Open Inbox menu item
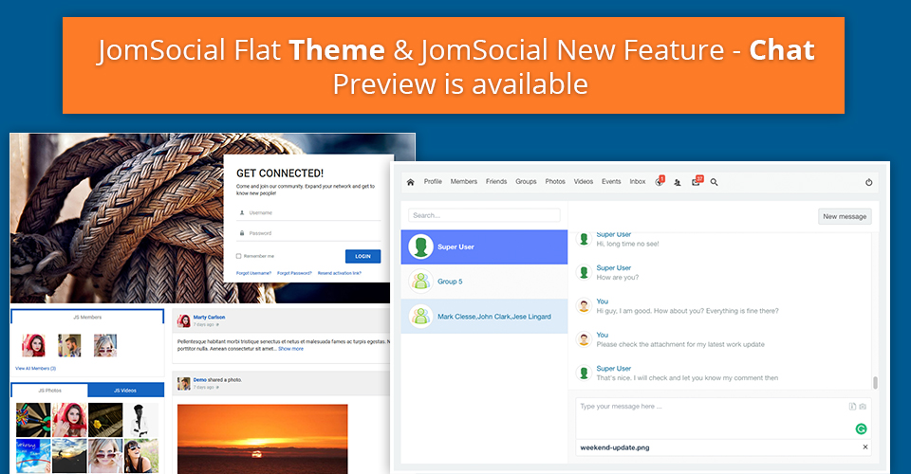Image resolution: width=911 pixels, height=474 pixels. [x=638, y=182]
